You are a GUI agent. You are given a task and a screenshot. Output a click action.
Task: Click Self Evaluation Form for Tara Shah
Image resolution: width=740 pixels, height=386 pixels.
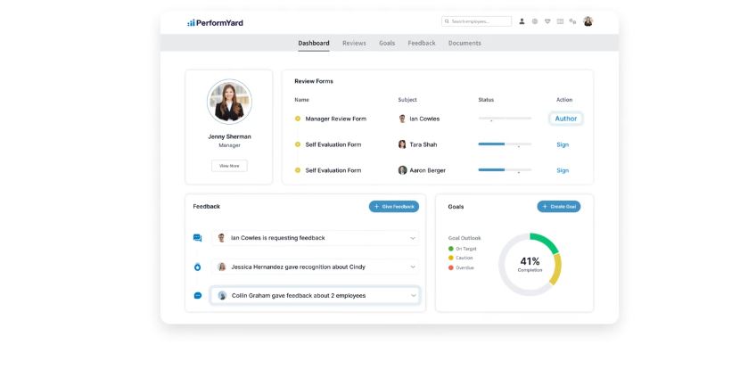pyautogui.click(x=333, y=144)
